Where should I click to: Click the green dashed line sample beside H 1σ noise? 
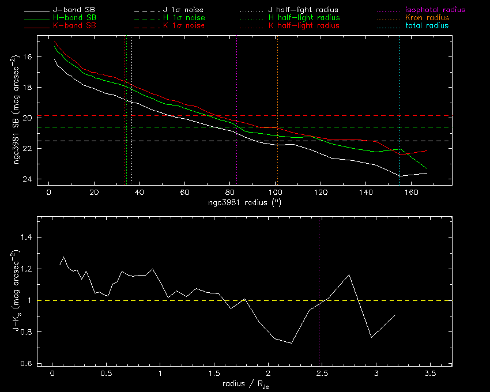click(142, 19)
